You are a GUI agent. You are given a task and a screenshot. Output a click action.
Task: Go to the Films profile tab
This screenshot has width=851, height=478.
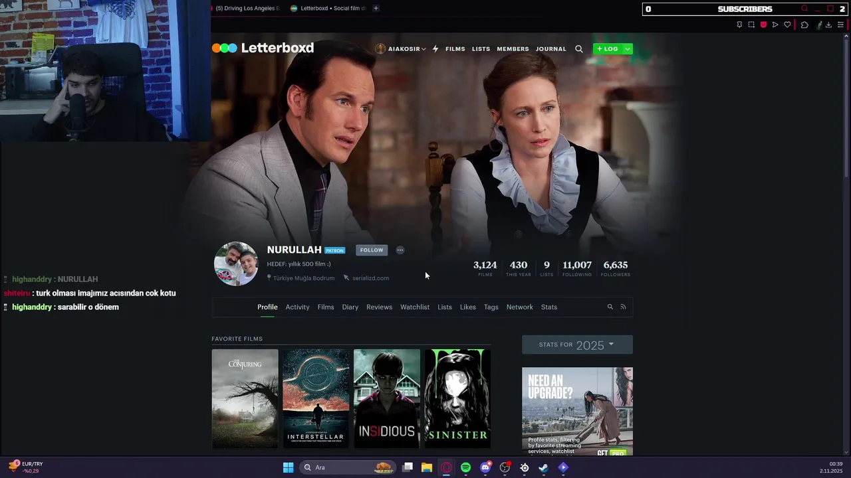click(x=326, y=307)
